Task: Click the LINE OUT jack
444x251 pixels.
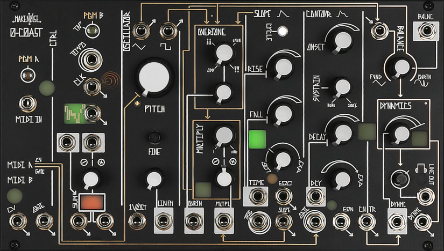Action: coord(426,196)
